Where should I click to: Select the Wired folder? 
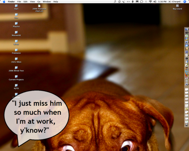[x=16, y=42]
